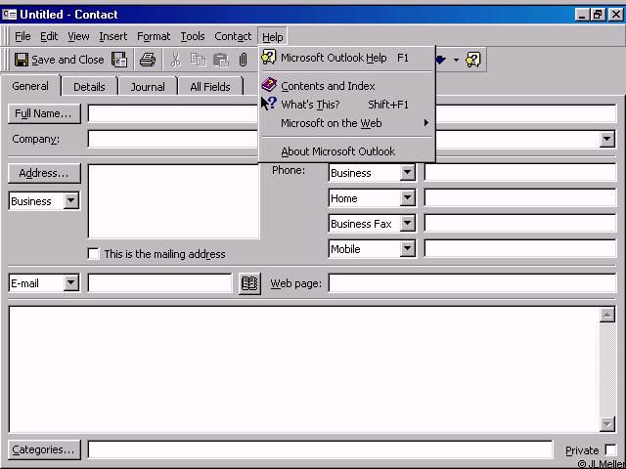Click the Home phone number field

[x=520, y=197]
